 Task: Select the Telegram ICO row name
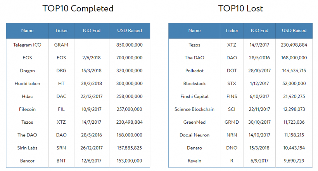click(27, 45)
